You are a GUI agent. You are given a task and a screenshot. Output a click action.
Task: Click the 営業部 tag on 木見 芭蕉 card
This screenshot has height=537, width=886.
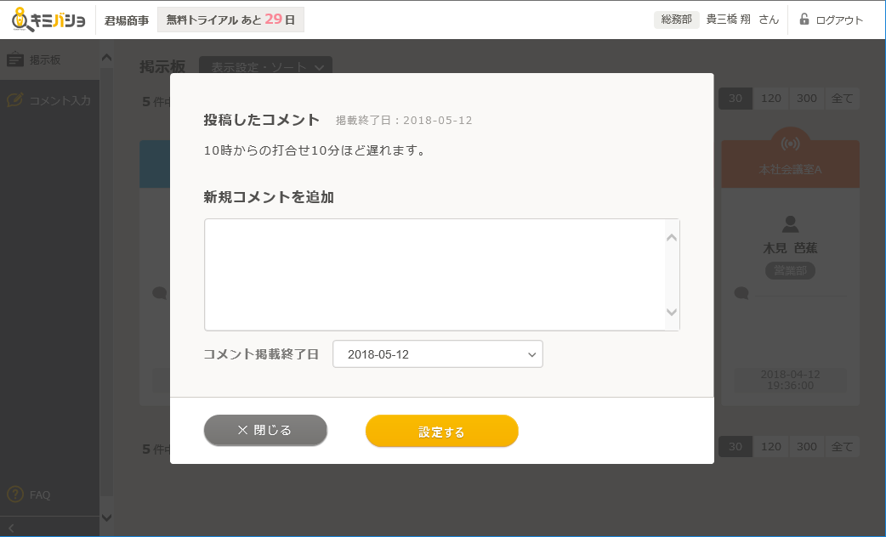tap(790, 270)
